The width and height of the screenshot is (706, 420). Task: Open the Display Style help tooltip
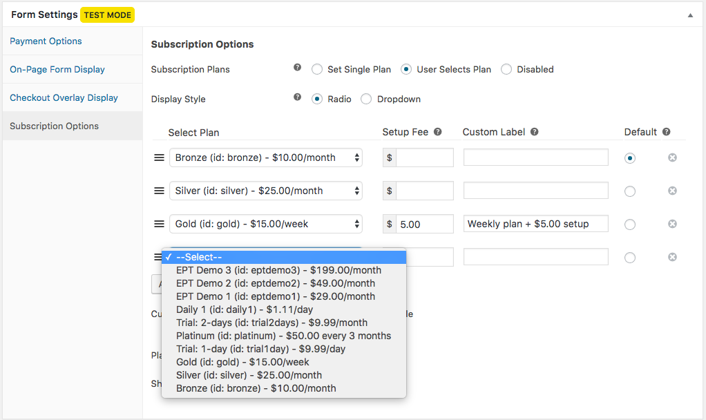(x=297, y=97)
